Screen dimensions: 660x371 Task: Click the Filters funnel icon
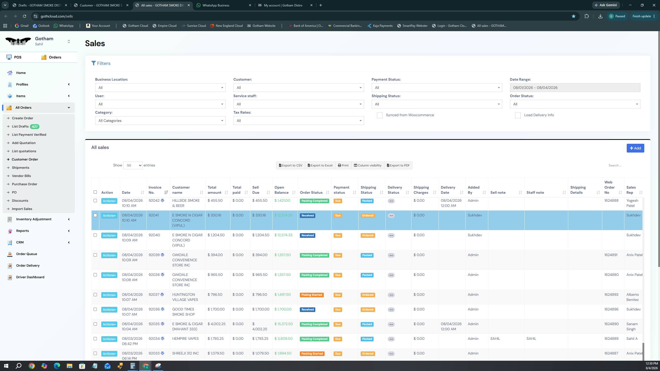pyautogui.click(x=94, y=63)
